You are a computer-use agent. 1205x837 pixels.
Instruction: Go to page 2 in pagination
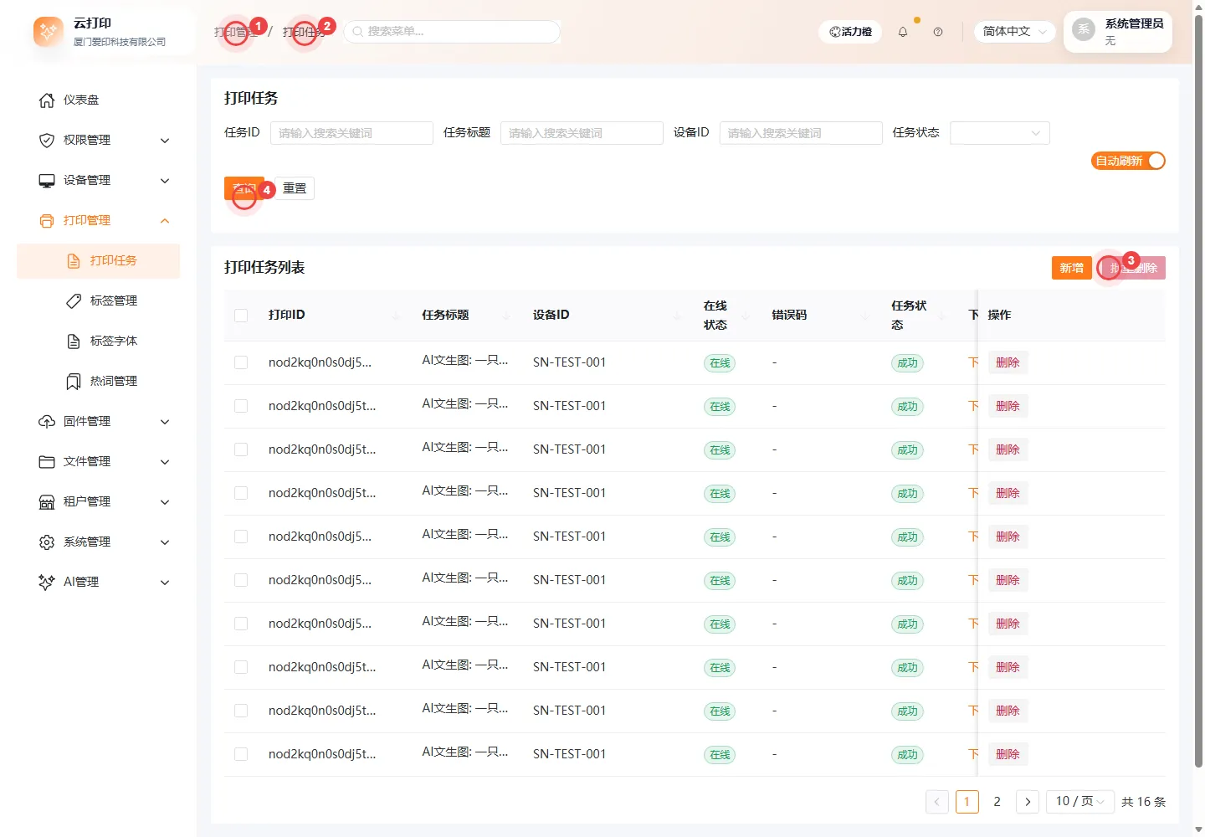997,802
